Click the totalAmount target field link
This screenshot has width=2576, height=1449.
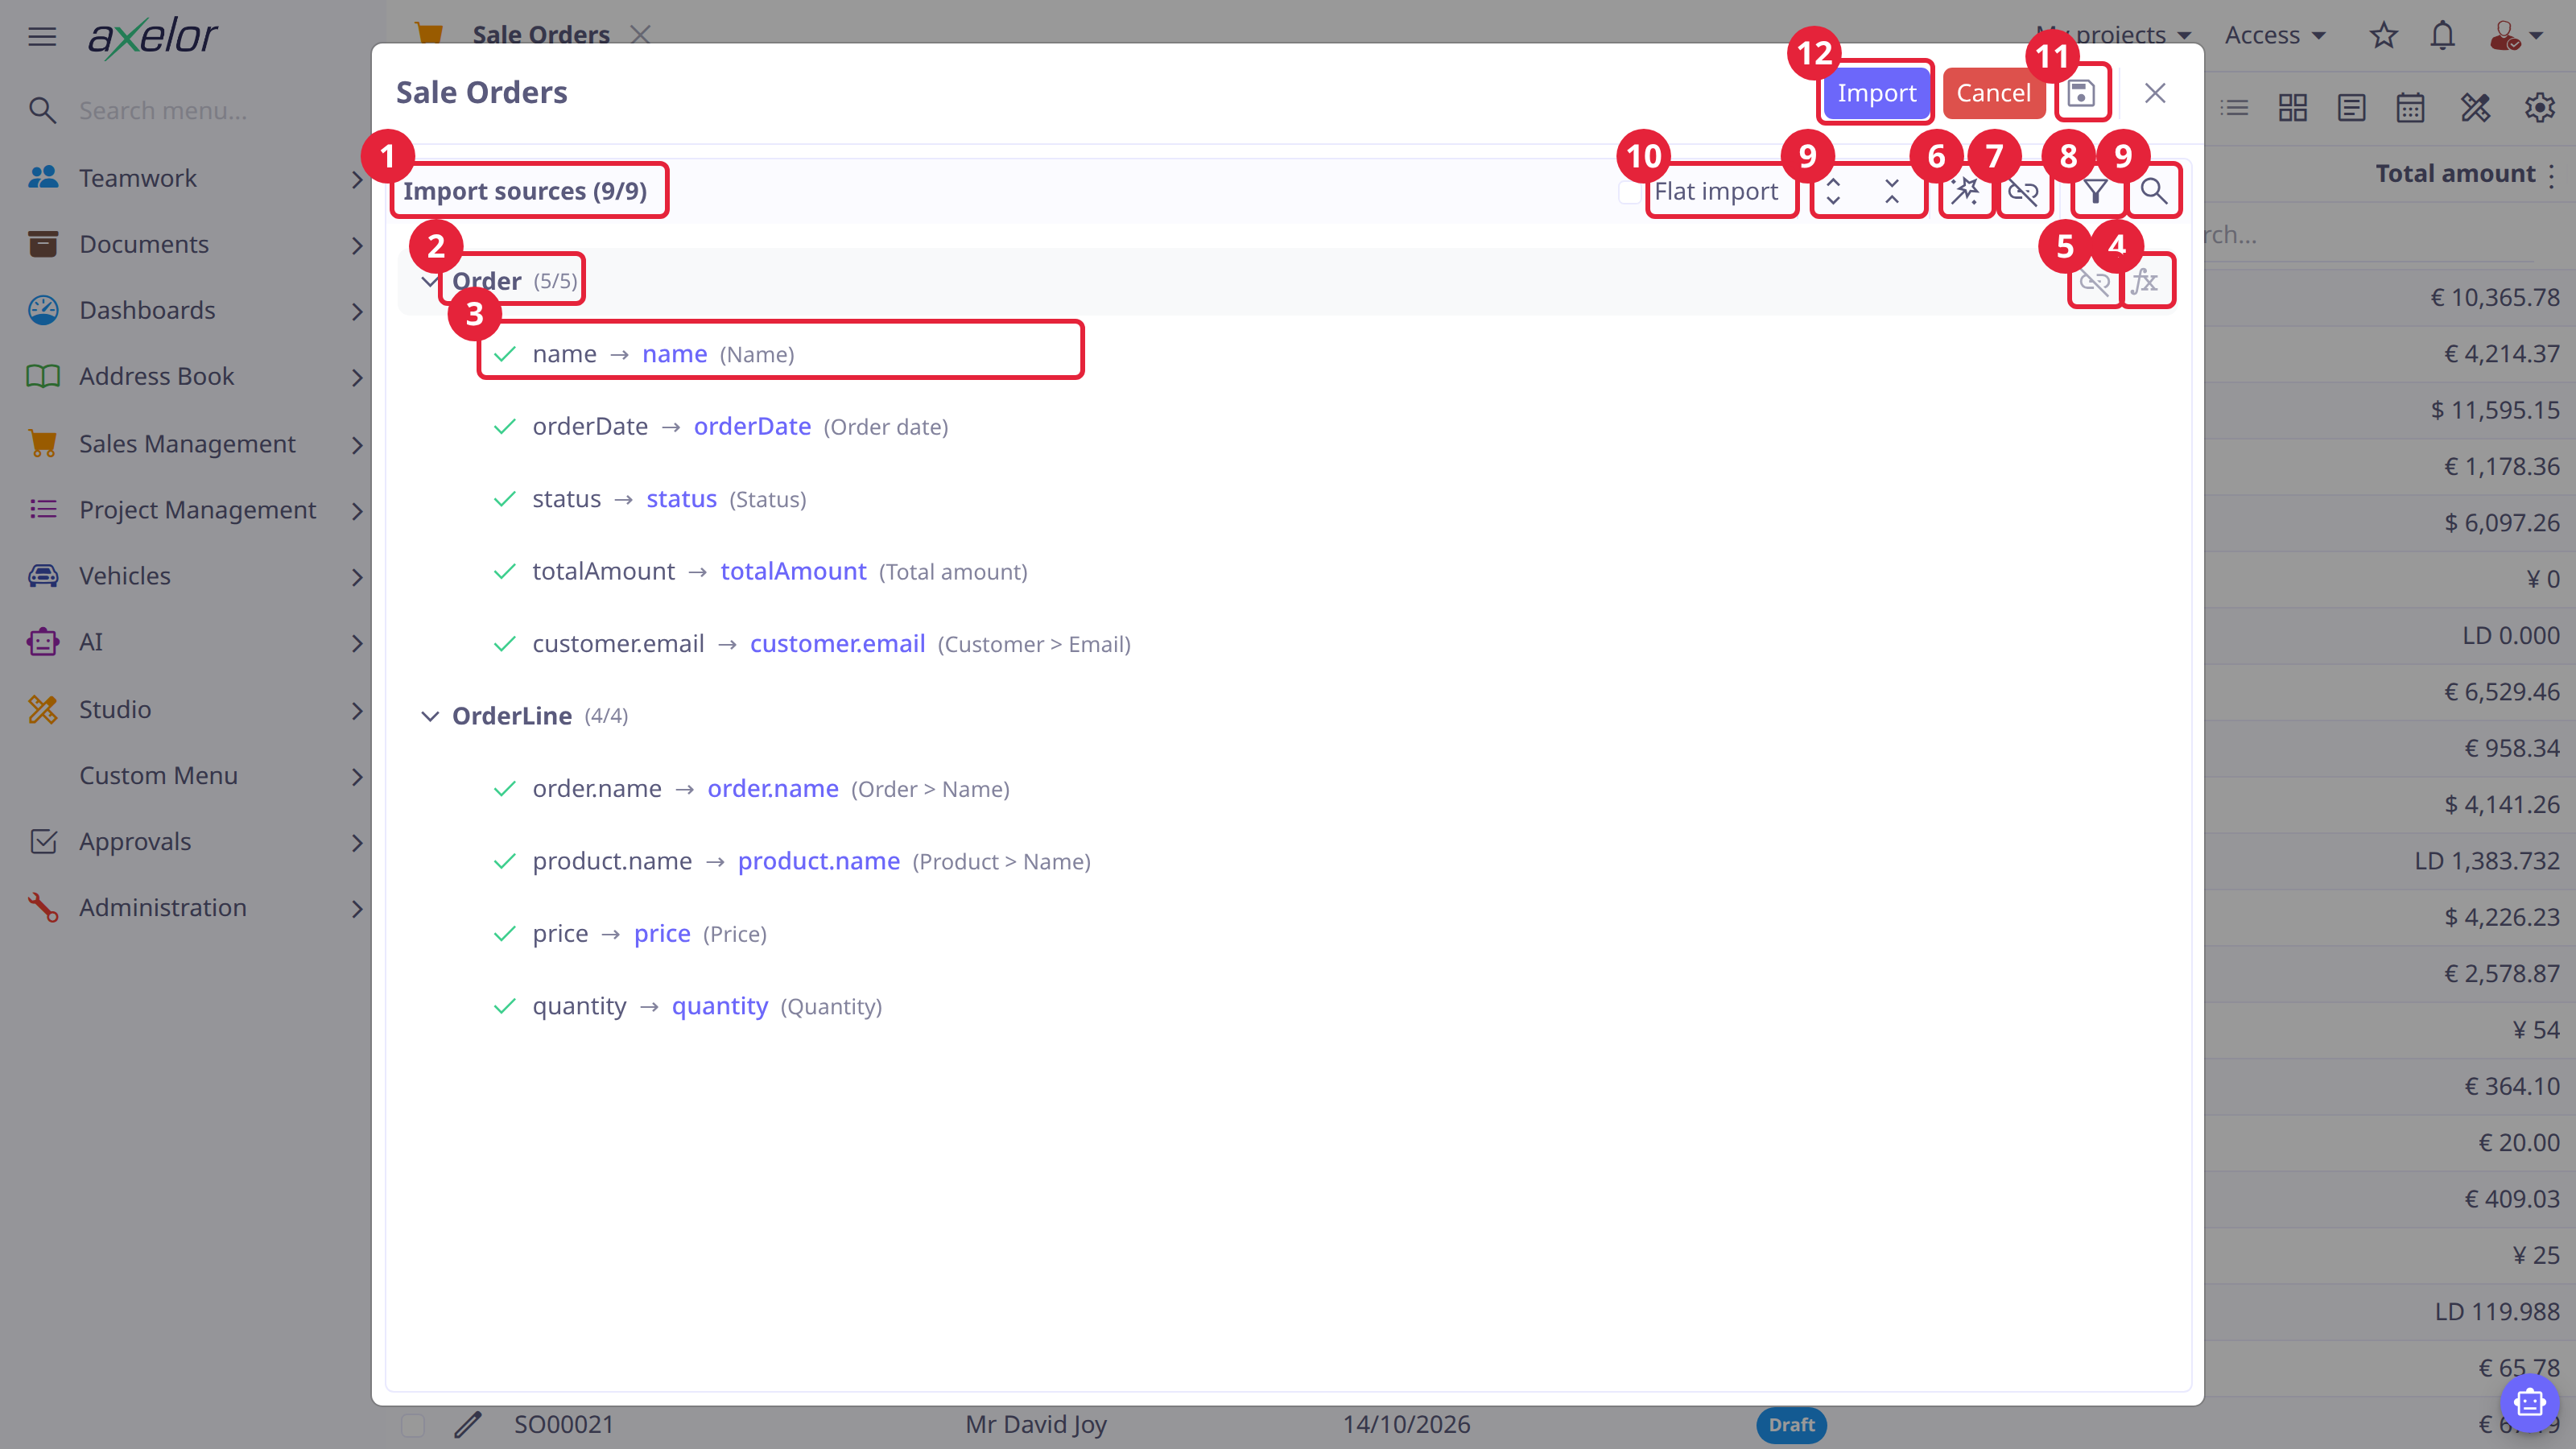pos(793,572)
